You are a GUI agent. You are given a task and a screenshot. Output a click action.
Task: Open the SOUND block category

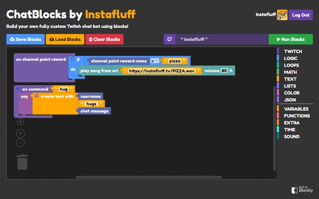[x=292, y=136]
